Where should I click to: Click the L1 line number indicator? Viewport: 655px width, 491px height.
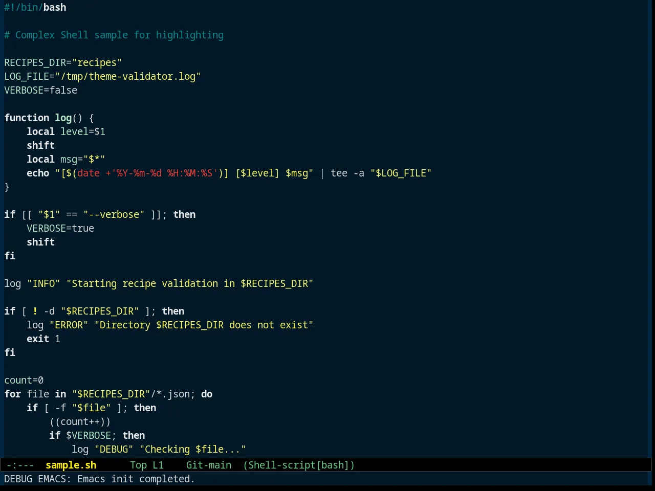click(x=158, y=465)
